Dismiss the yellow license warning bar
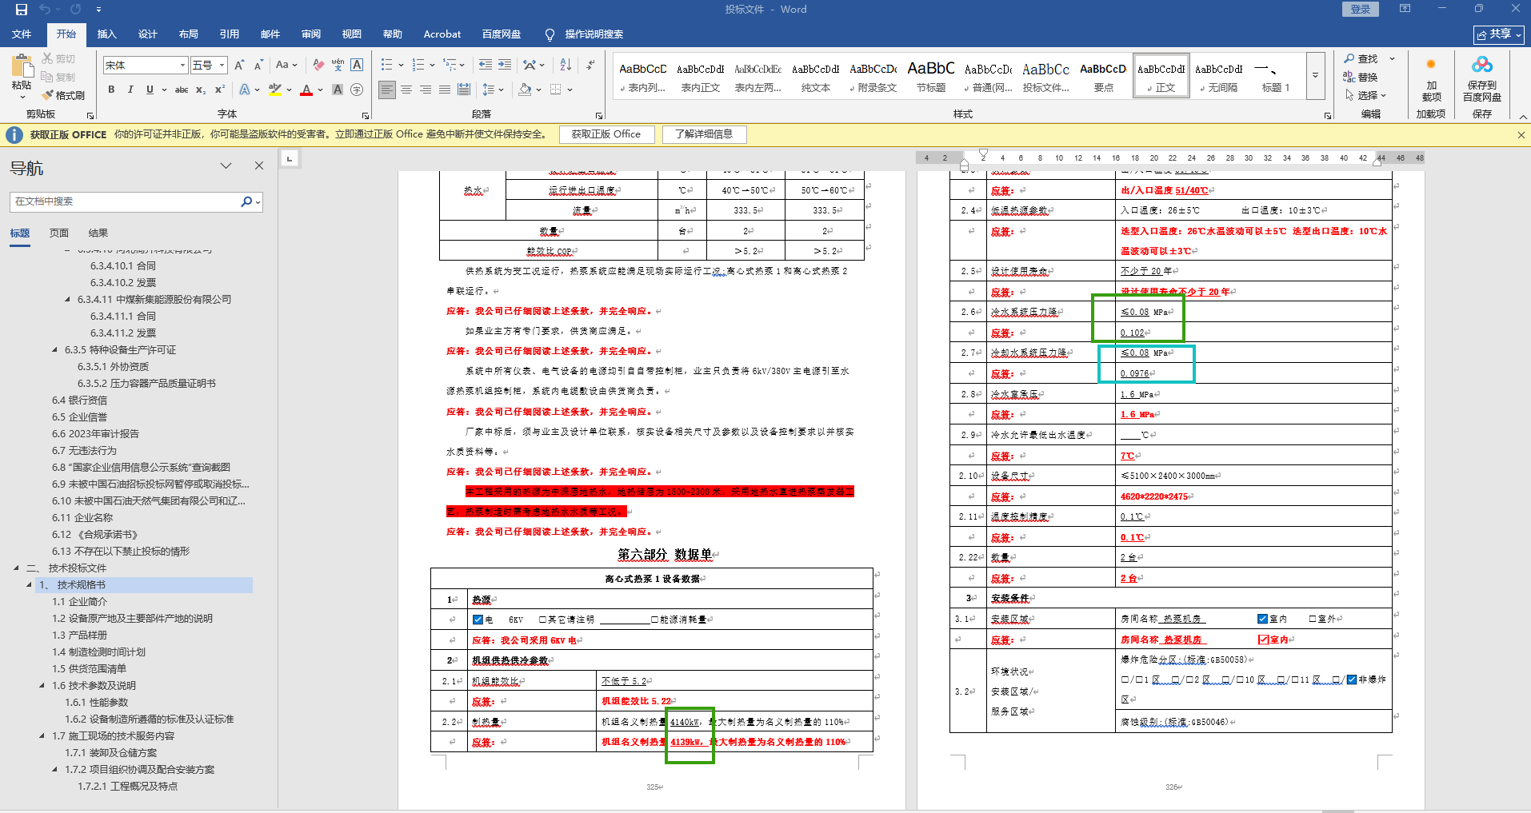Screen dimensions: 1531x813 point(1521,135)
